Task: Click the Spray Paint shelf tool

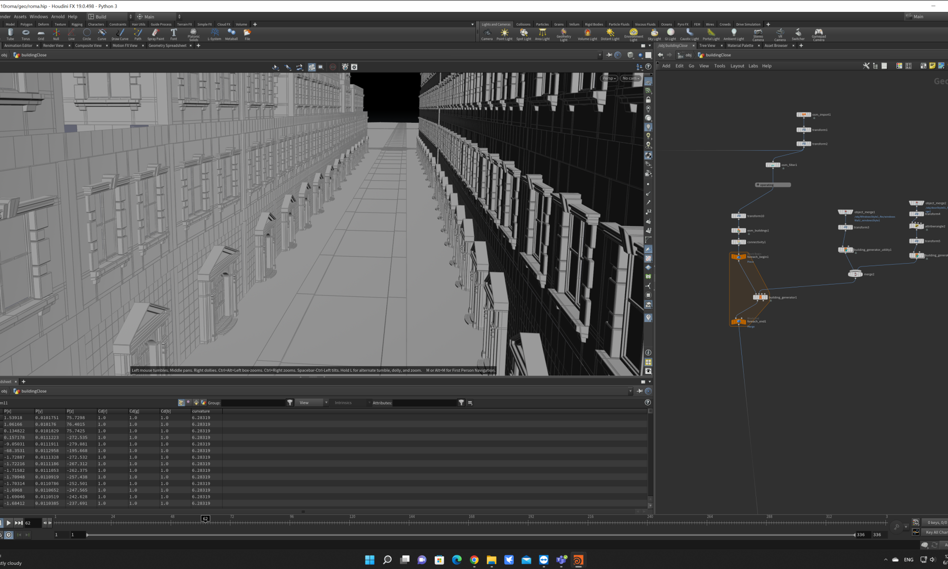Action: coord(155,34)
